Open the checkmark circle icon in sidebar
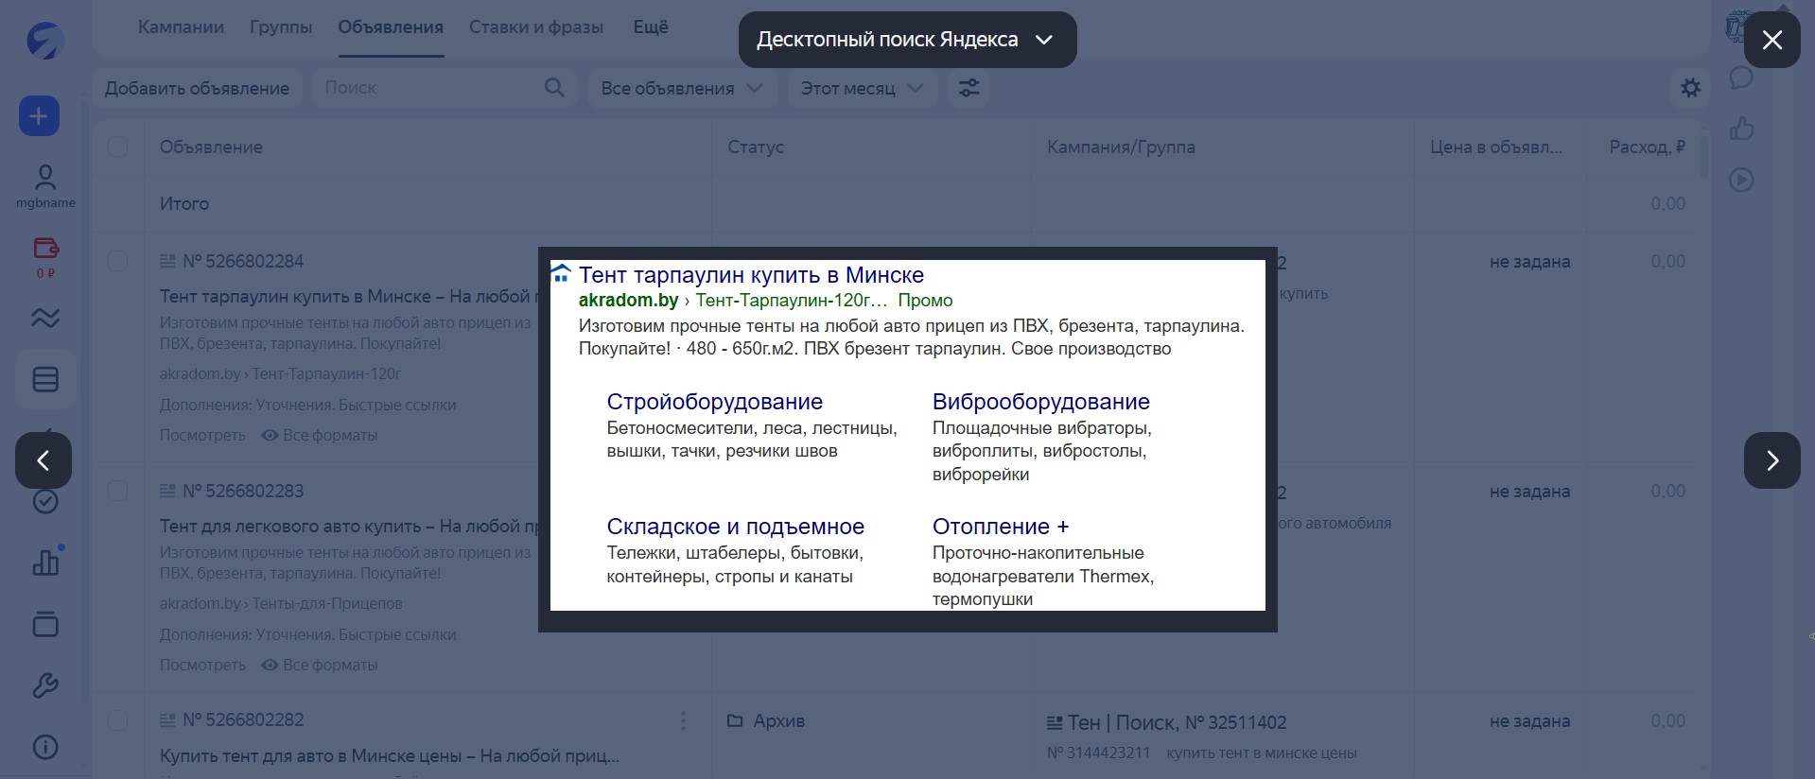This screenshot has height=779, width=1815. click(x=45, y=501)
